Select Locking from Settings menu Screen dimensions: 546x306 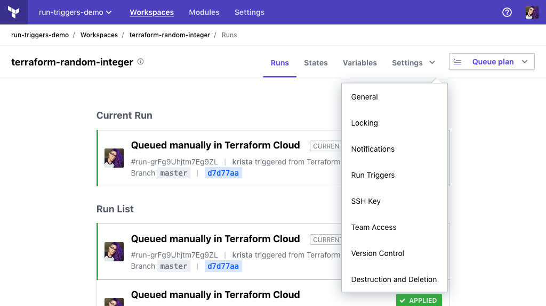coord(395,123)
